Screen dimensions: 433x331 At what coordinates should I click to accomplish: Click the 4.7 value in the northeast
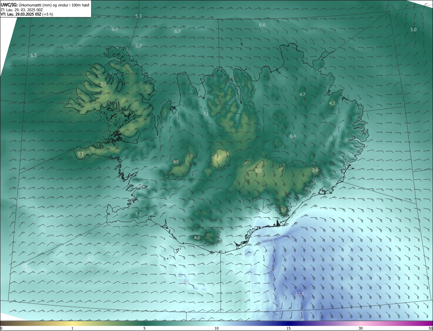click(302, 95)
